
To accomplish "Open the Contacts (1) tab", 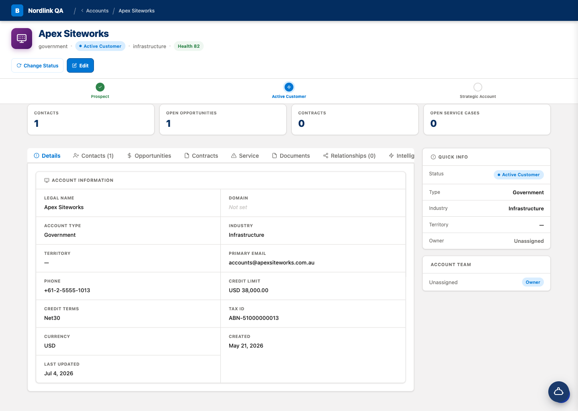I will coord(93,156).
